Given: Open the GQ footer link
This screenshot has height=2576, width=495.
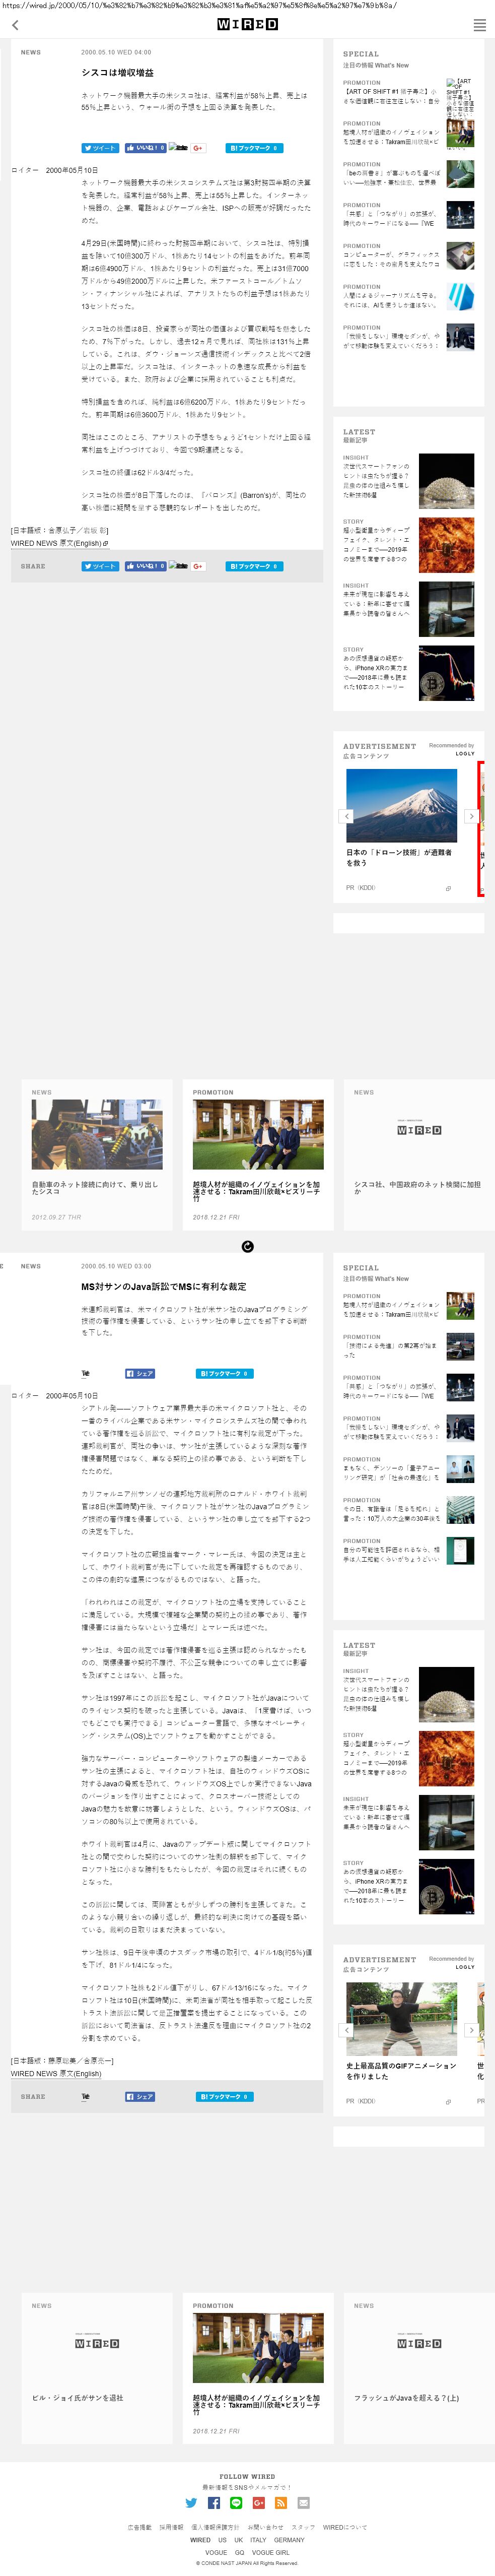Looking at the screenshot, I should tap(240, 2552).
